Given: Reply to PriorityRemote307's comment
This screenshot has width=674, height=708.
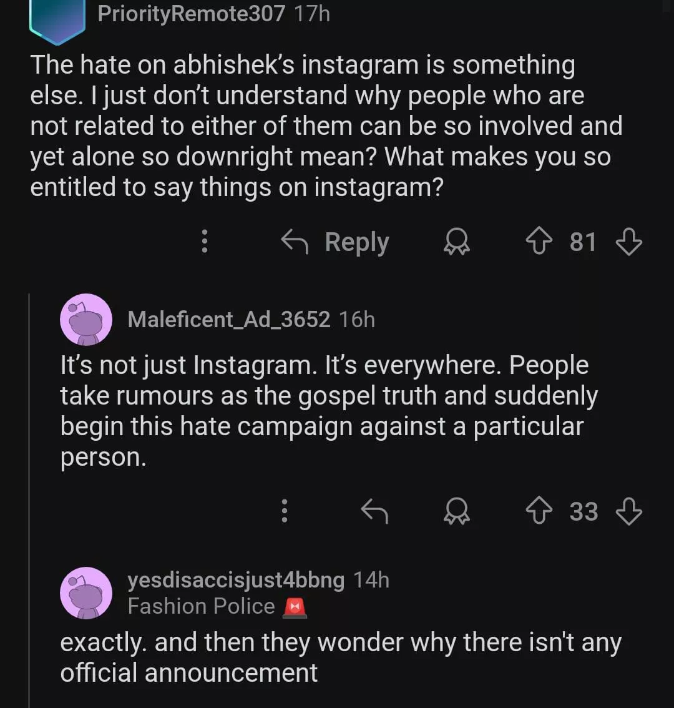Looking at the screenshot, I should click(x=335, y=242).
